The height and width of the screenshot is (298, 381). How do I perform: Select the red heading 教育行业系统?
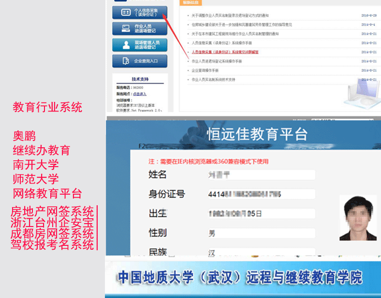point(47,107)
